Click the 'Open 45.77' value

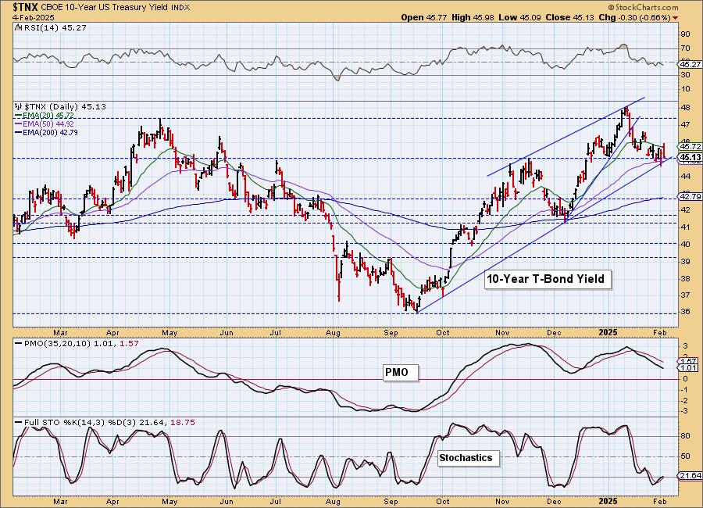[423, 17]
